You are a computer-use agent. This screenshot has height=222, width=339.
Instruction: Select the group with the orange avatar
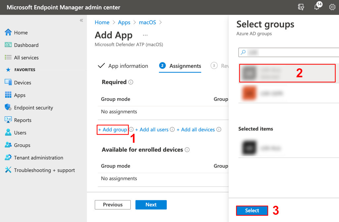289,93
